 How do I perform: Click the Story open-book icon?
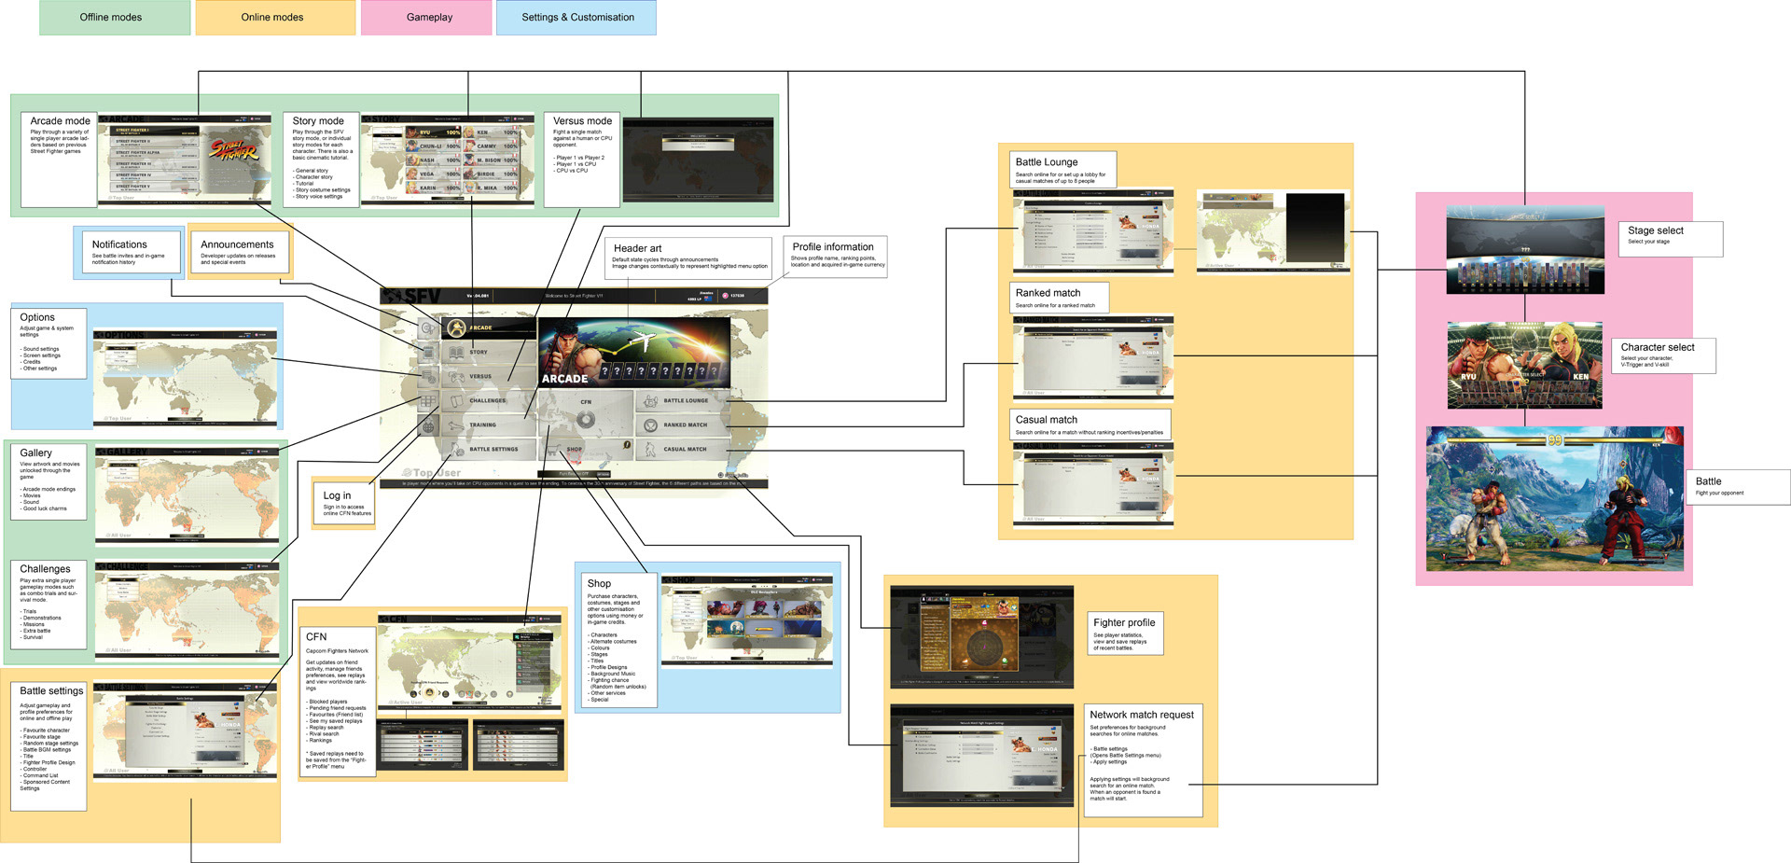(x=456, y=353)
